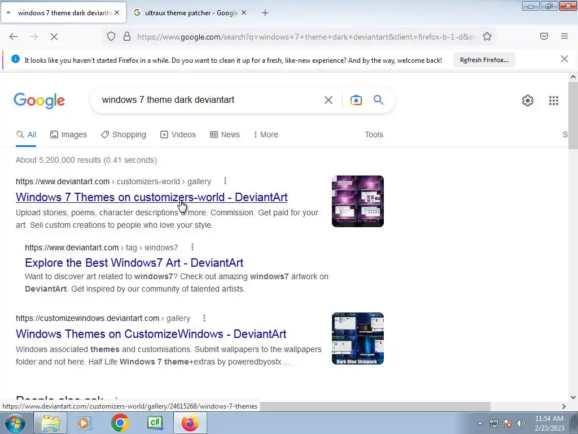Screen dimensions: 578x434
Task: Switch to Images results
Action: click(x=68, y=134)
